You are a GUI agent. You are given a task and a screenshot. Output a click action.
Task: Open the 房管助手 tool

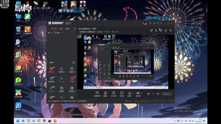pos(61,70)
